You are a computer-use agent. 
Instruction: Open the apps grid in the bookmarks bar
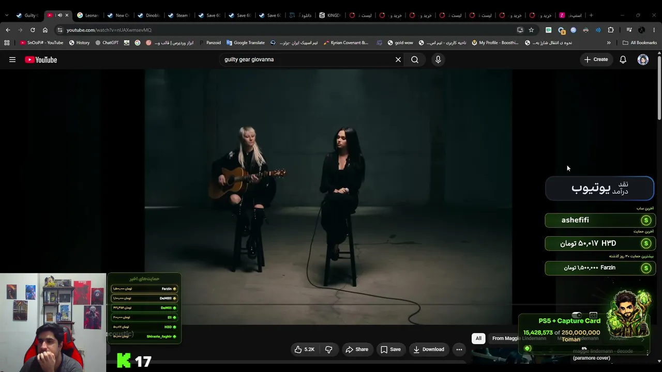click(7, 43)
